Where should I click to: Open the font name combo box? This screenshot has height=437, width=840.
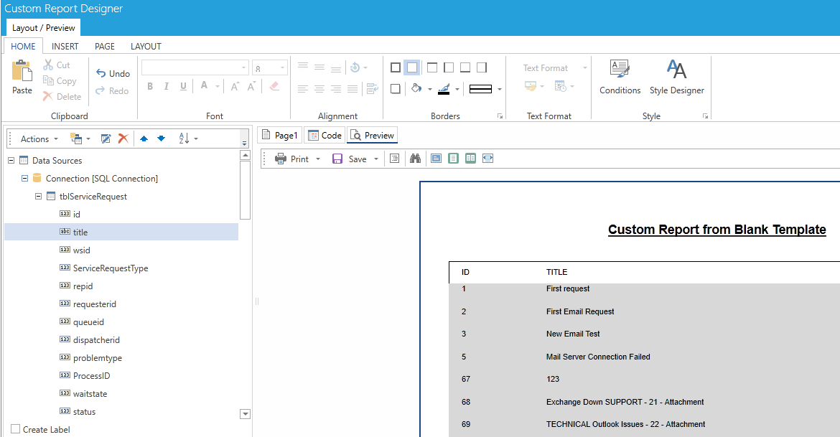tap(195, 67)
